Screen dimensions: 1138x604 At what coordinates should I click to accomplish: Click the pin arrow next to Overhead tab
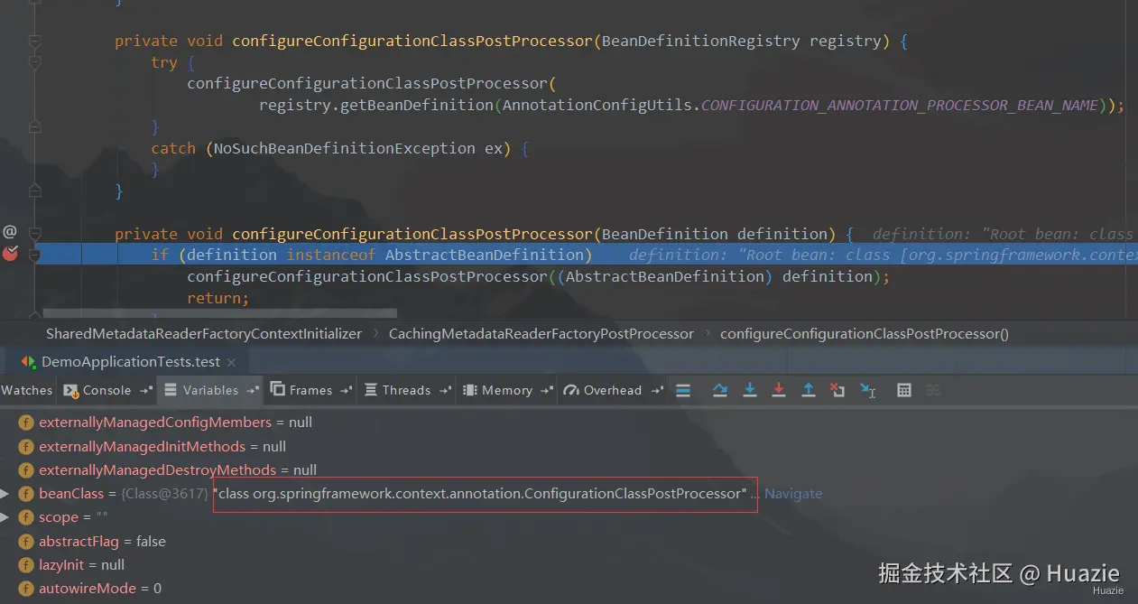656,391
